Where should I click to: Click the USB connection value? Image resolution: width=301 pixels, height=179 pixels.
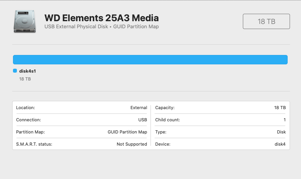tap(143, 120)
